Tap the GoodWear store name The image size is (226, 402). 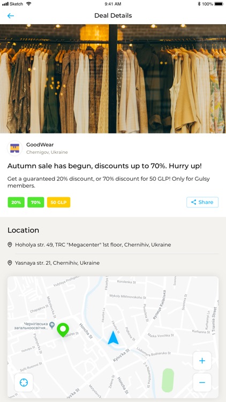[40, 145]
